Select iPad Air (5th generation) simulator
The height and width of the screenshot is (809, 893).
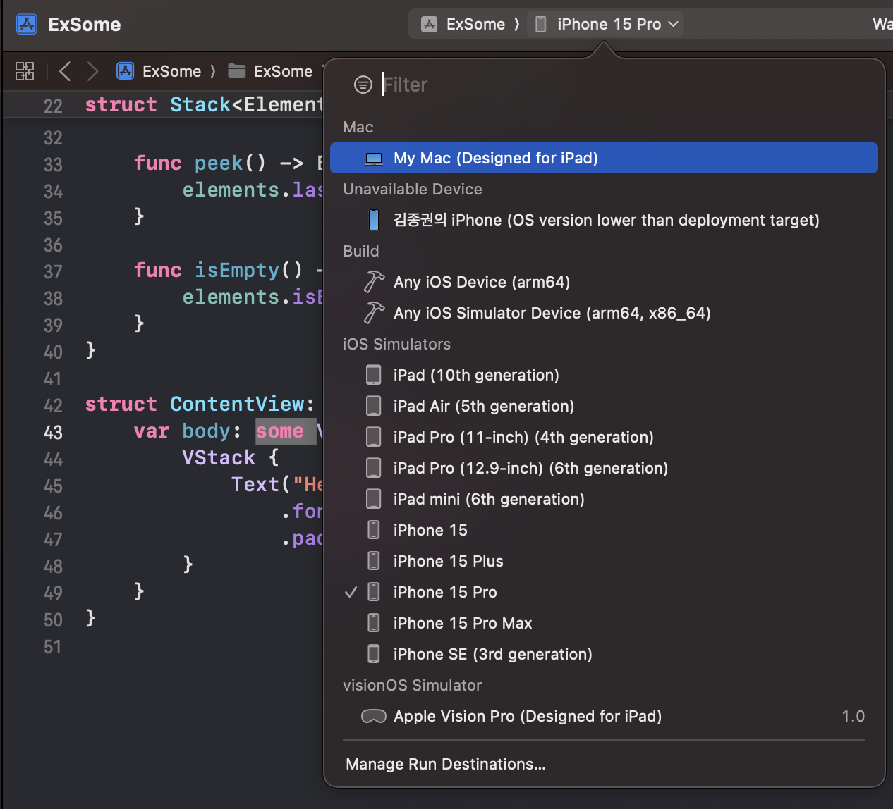coord(604,406)
